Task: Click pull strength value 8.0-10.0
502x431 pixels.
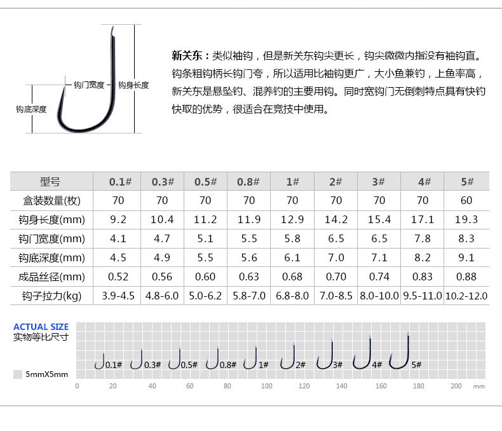Action: tap(379, 296)
